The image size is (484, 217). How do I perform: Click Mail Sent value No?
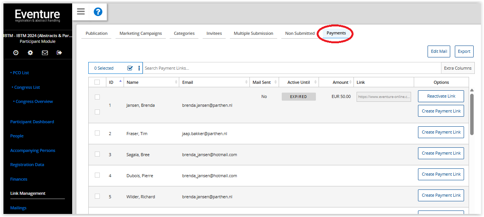pyautogui.click(x=264, y=96)
